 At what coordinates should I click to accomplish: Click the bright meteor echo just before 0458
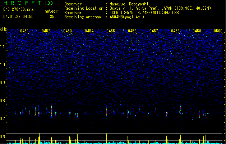tap(167, 114)
